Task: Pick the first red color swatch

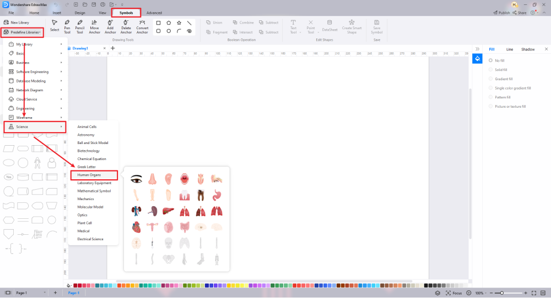Action: (75, 286)
